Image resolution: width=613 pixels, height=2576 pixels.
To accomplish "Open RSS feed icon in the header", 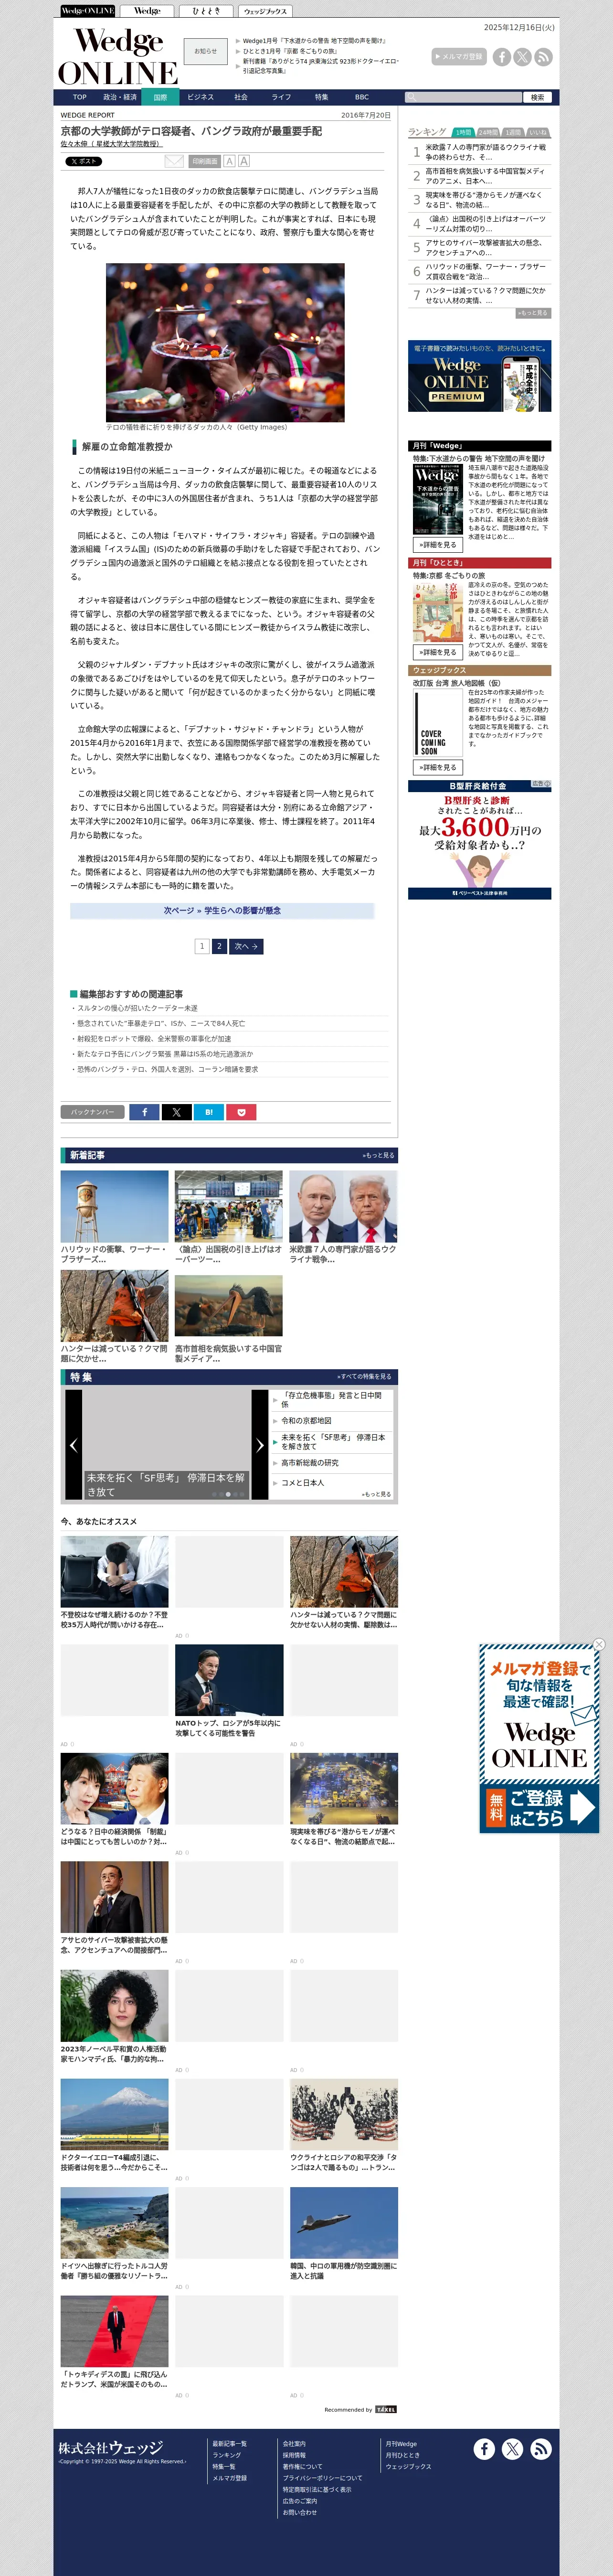I will pyautogui.click(x=543, y=57).
